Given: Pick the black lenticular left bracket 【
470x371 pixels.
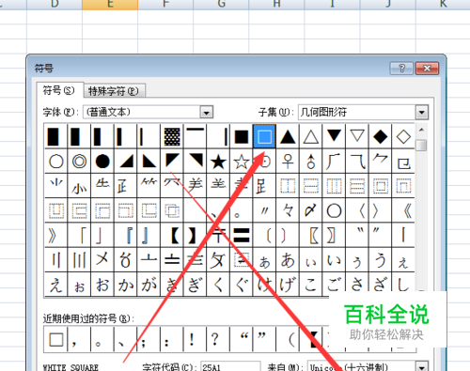Looking at the screenshot, I should 172,236.
